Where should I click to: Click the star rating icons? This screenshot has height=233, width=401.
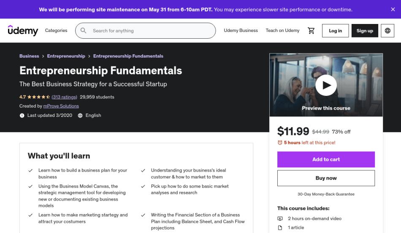point(38,97)
